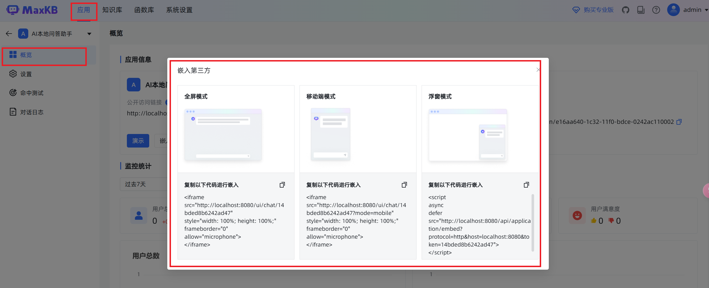Viewport: 709px width, 288px height.
Task: Open the 系统设置 menu
Action: click(x=179, y=10)
